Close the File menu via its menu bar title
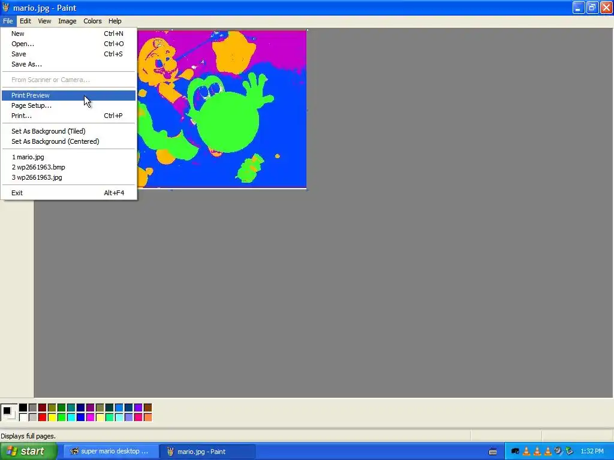Viewport: 614px width, 460px height. (x=8, y=21)
